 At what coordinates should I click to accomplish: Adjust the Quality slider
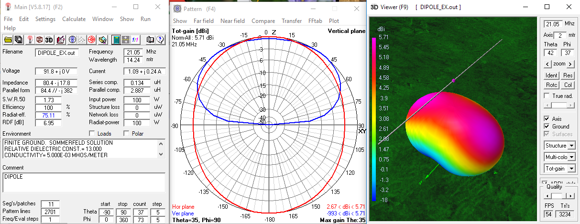coord(559,196)
